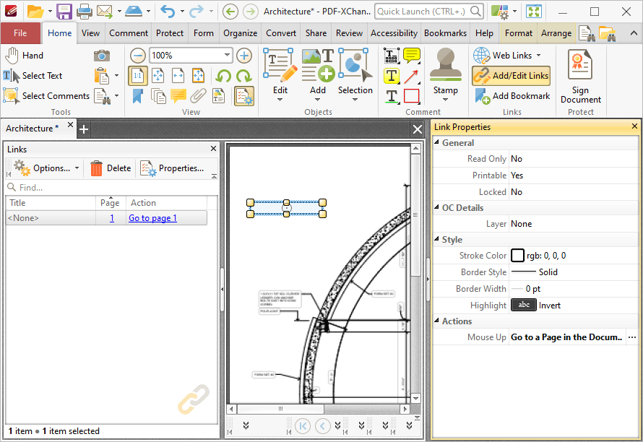Image resolution: width=643 pixels, height=442 pixels.
Task: Click the Zoom In plus button
Action: pyautogui.click(x=244, y=56)
